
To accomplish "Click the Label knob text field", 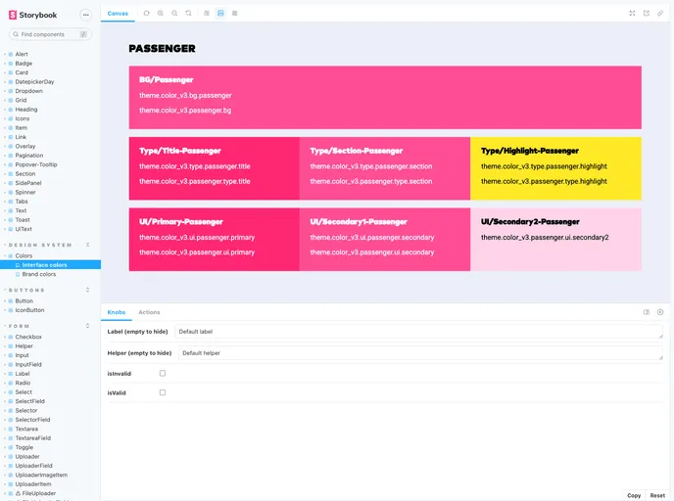I will tap(418, 332).
